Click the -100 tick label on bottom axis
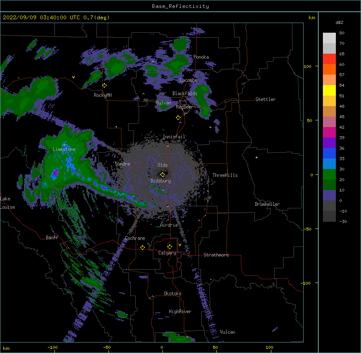This screenshot has height=353, width=361. [52, 347]
